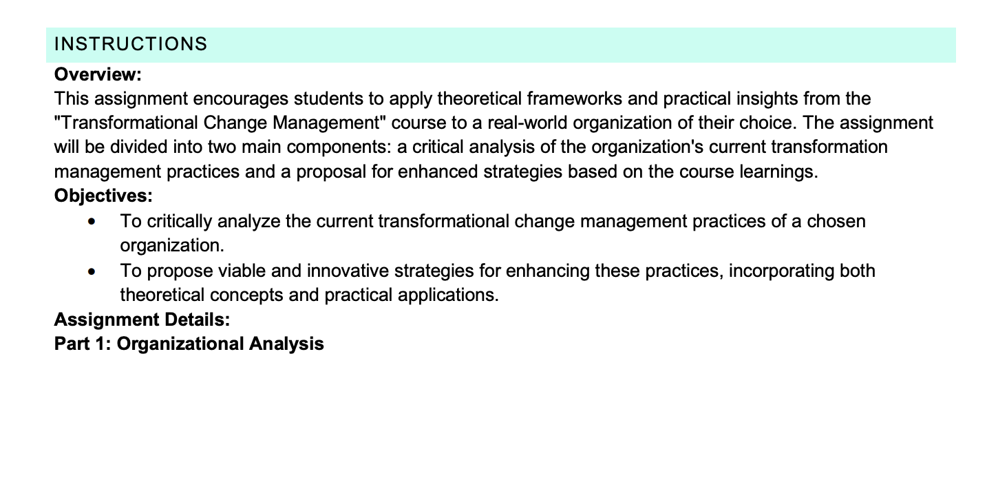Click the Objectives: heading

tap(103, 196)
